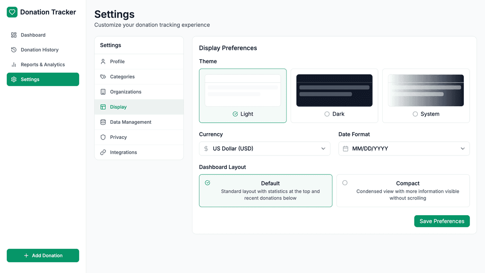
Task: Select the System theme radio button
Action: [415, 114]
